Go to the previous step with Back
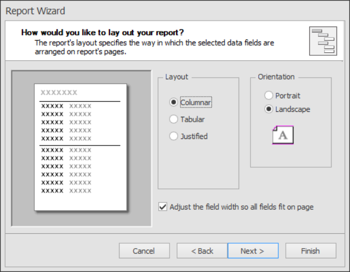 tap(202, 251)
